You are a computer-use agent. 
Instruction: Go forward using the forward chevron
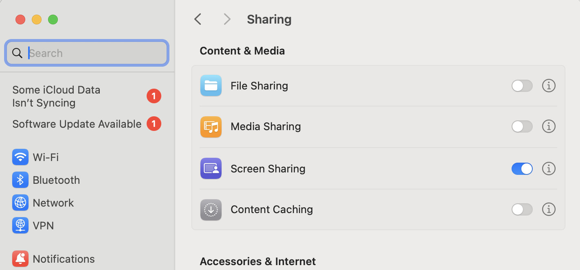coord(227,19)
